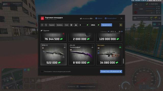Go to page 1
The height and width of the screenshot is (91, 163).
[x=110, y=31]
